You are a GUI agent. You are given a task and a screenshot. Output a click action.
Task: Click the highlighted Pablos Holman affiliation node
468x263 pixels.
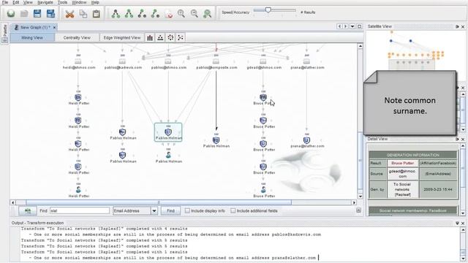[x=168, y=132]
